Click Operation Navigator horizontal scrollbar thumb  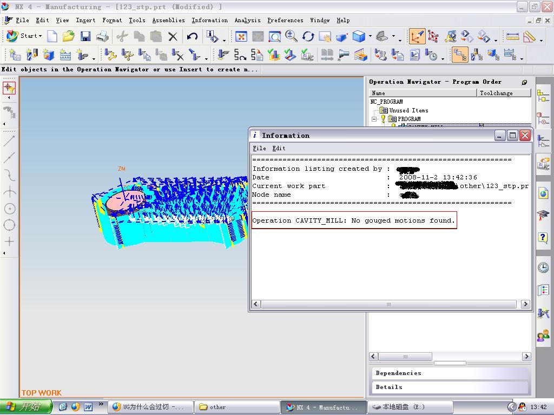tap(405, 357)
